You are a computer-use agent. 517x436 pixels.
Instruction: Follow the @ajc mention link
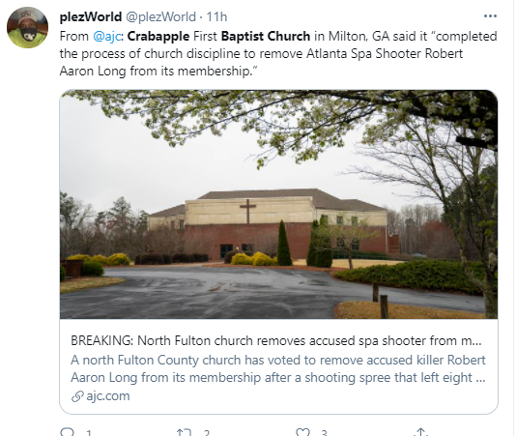(106, 37)
